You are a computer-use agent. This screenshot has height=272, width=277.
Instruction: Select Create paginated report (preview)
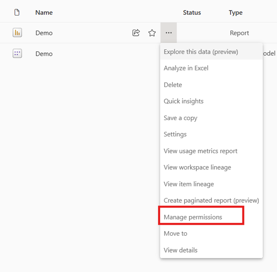(211, 200)
